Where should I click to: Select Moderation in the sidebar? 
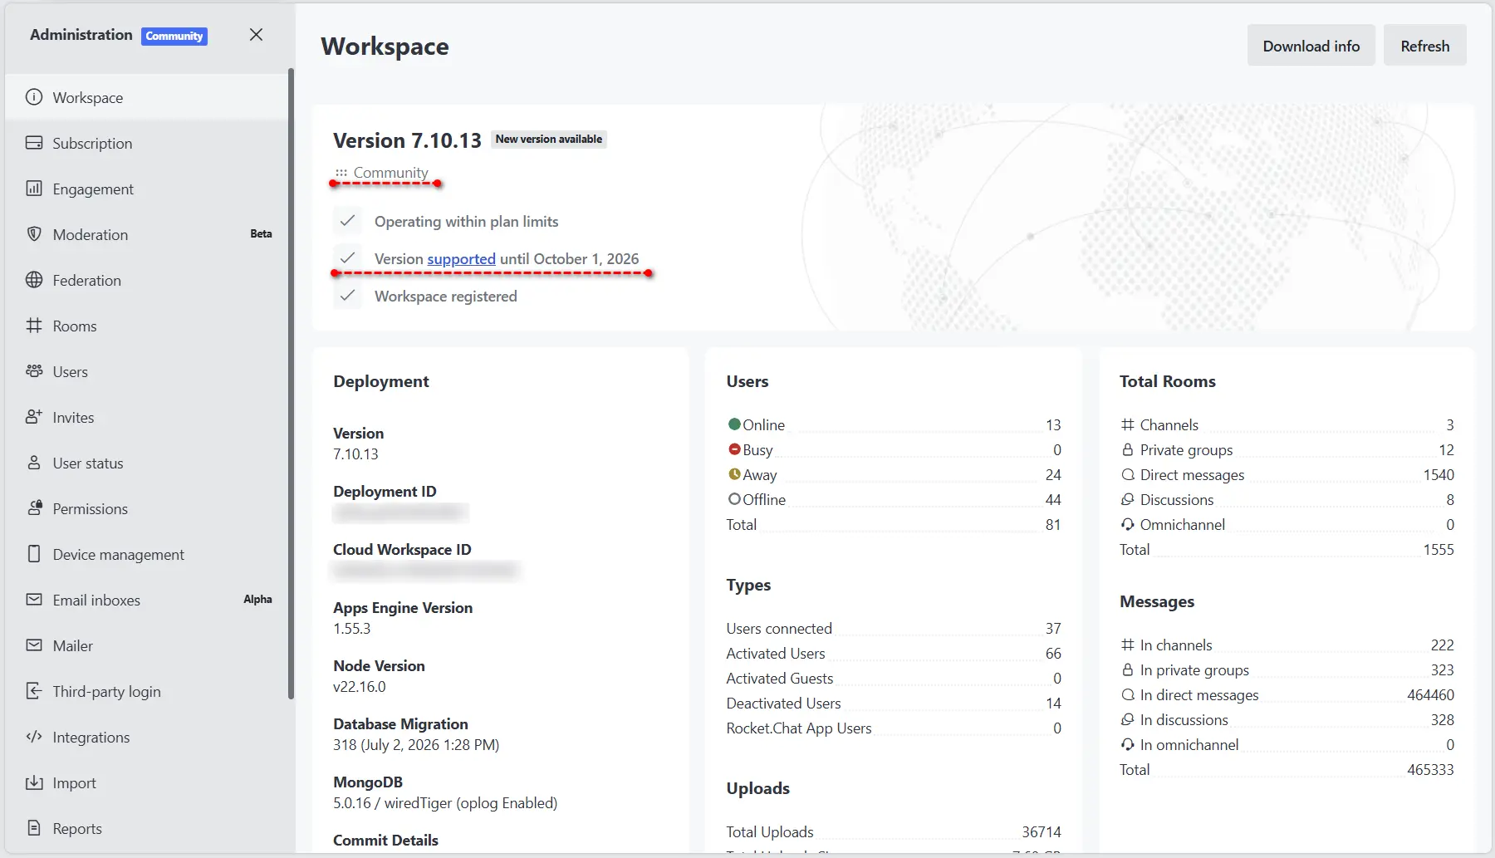(147, 234)
